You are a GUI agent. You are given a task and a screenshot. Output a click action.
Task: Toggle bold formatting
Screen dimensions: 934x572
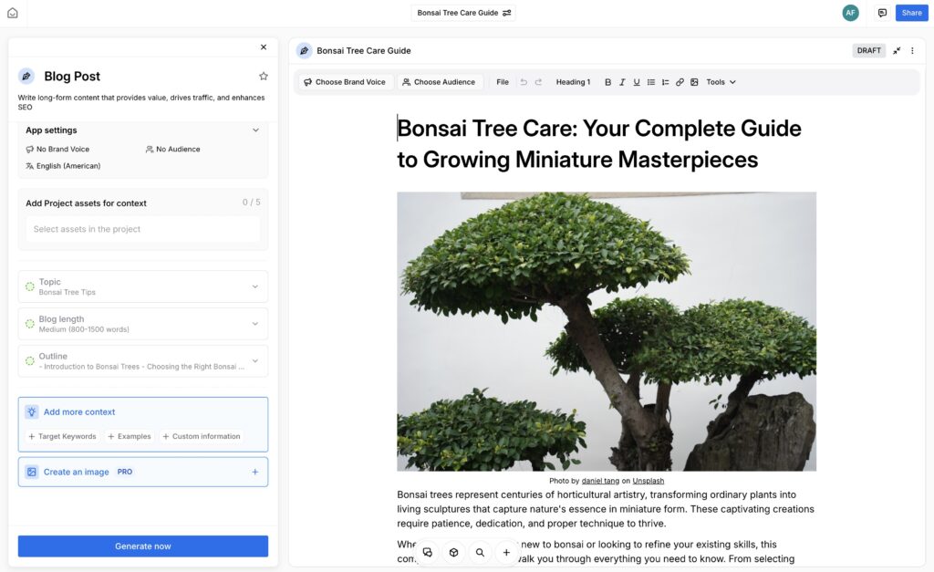[x=607, y=82]
